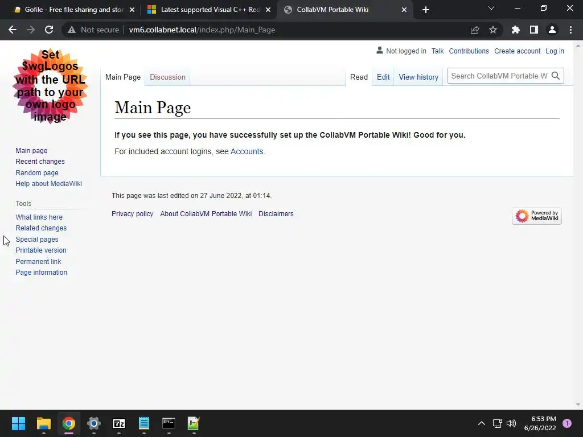583x437 pixels.
Task: Show hidden icons in the system tray
Action: [482, 423]
